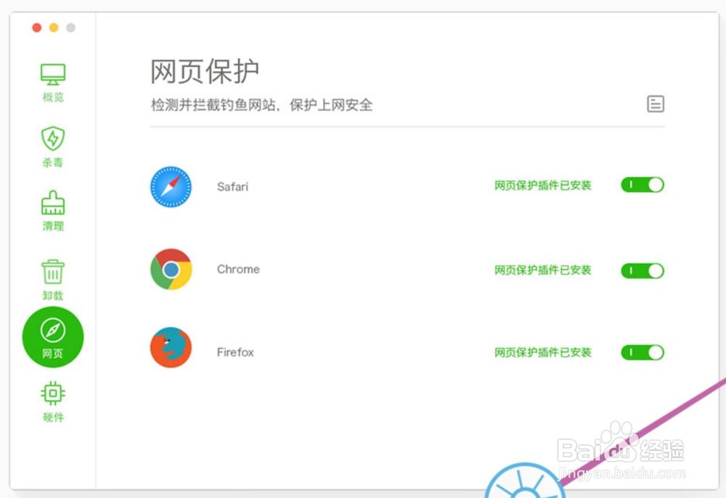Close the window with red button

[37, 28]
